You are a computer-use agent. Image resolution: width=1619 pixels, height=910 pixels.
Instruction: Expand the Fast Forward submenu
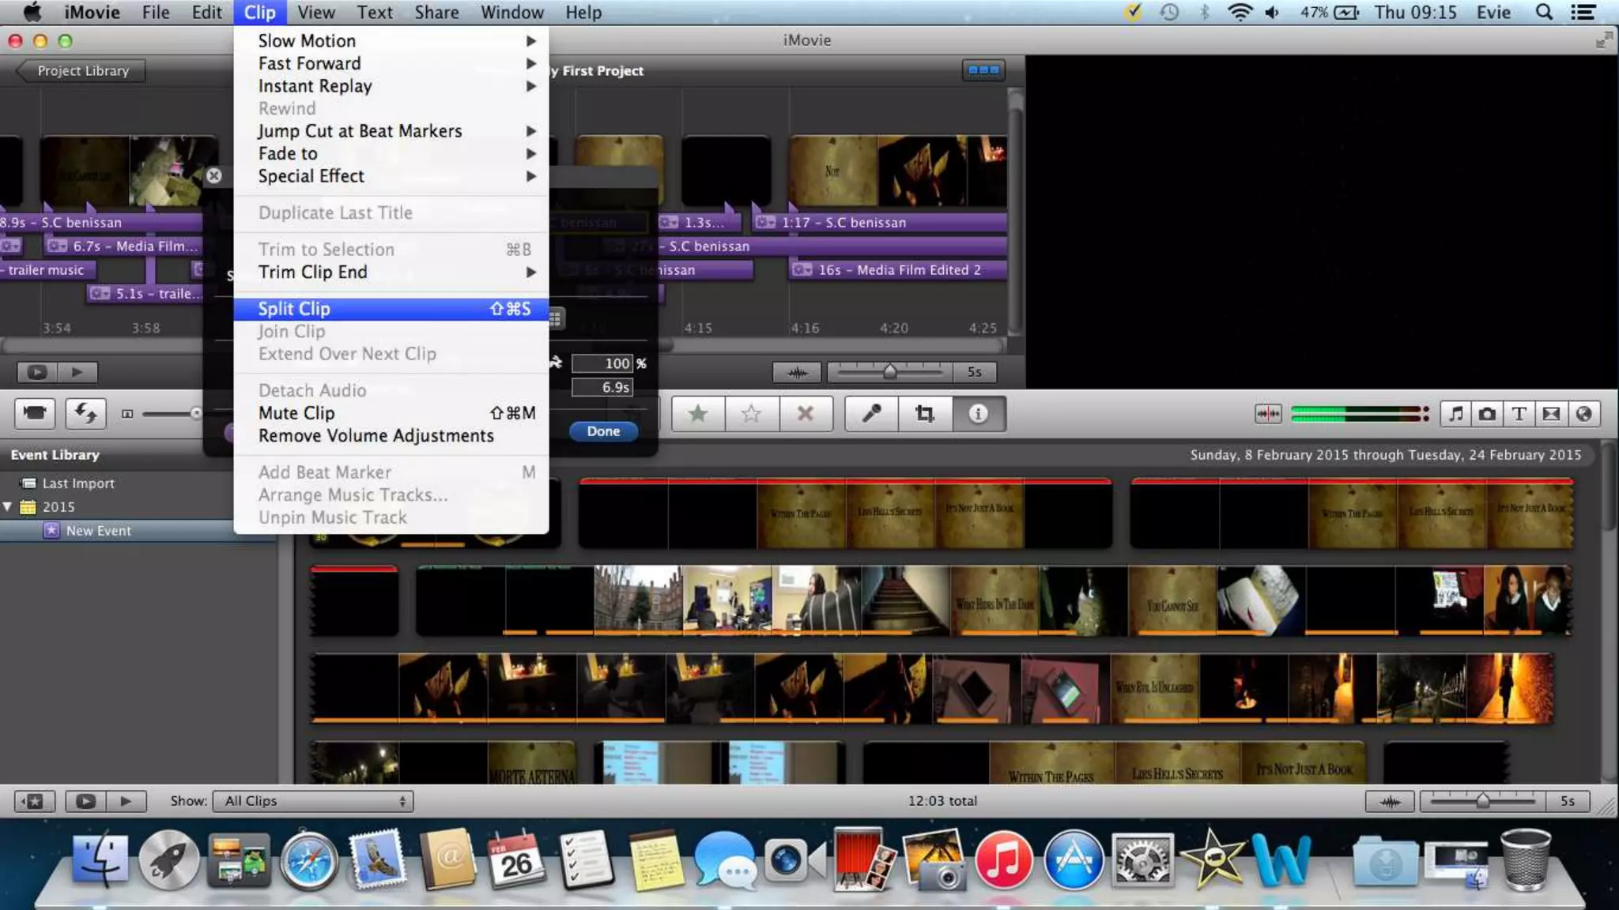pyautogui.click(x=391, y=63)
